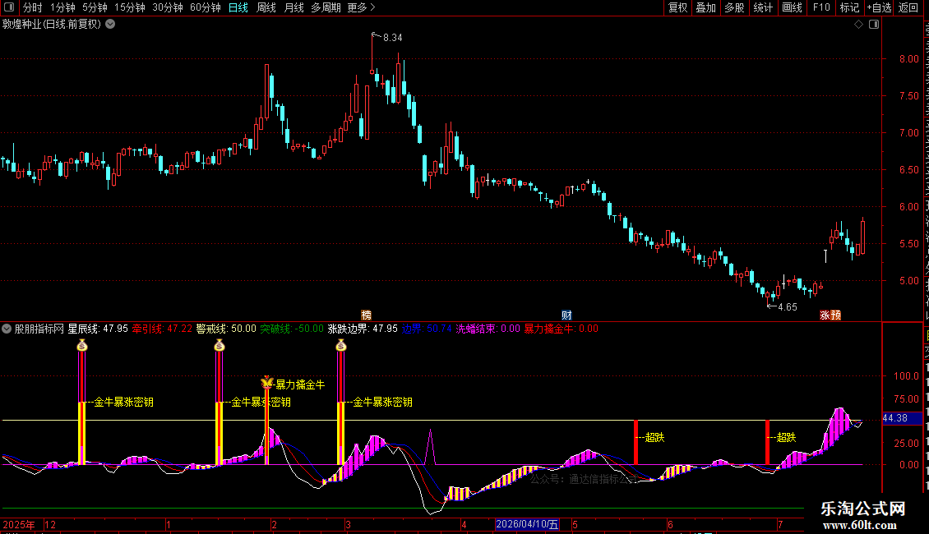
Task: Select the 15分钟 period
Action: (x=130, y=7)
